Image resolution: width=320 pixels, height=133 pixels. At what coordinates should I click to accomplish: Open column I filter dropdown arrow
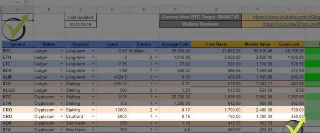(x=301, y=10)
